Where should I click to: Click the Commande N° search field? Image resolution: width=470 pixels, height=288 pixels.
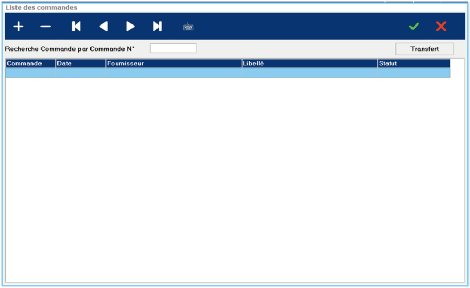click(x=173, y=48)
